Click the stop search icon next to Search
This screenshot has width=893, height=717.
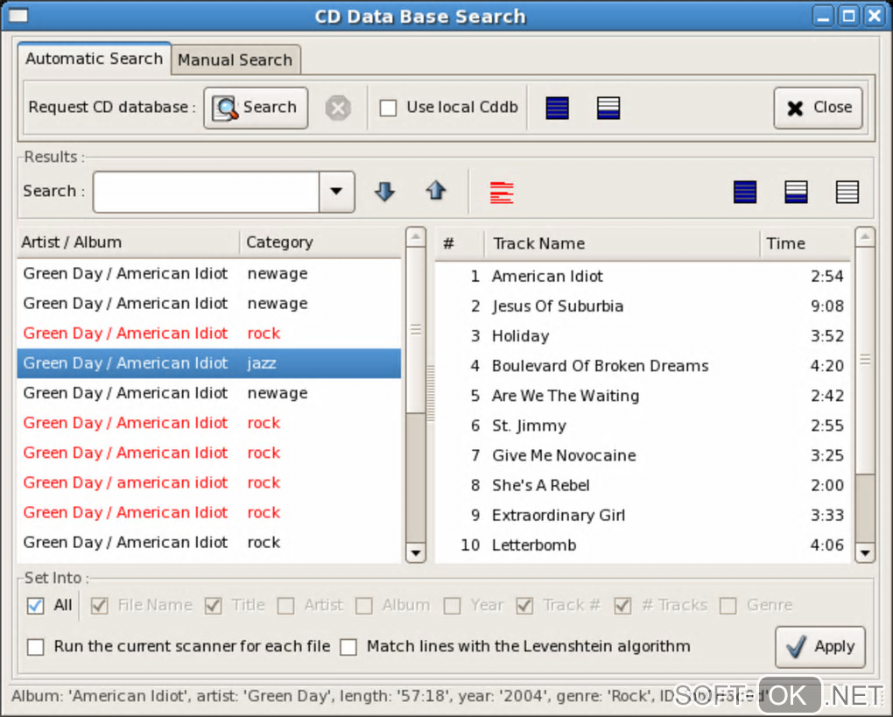[x=338, y=108]
